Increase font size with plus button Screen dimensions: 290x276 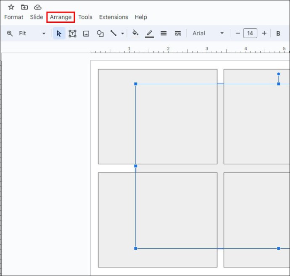264,33
